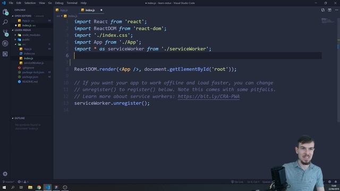This screenshot has width=340, height=191.
Task: Open Debug menu
Action: [59, 3]
